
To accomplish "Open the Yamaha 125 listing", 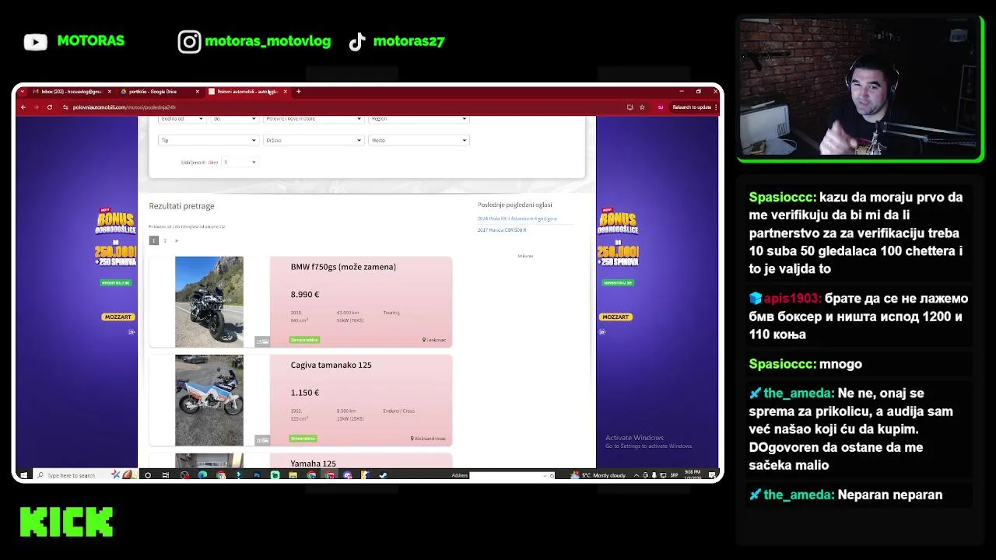I will (313, 464).
